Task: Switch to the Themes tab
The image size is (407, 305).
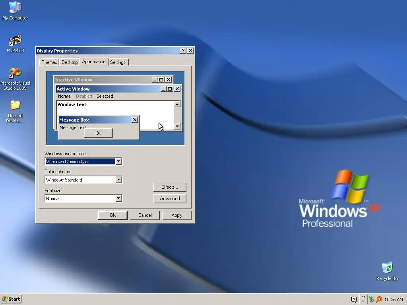Action: tap(49, 62)
